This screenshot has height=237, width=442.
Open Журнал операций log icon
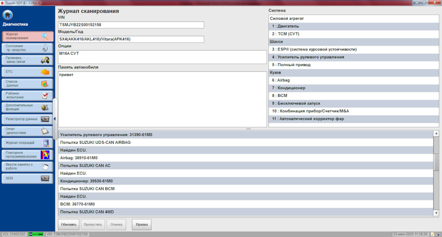click(45, 143)
